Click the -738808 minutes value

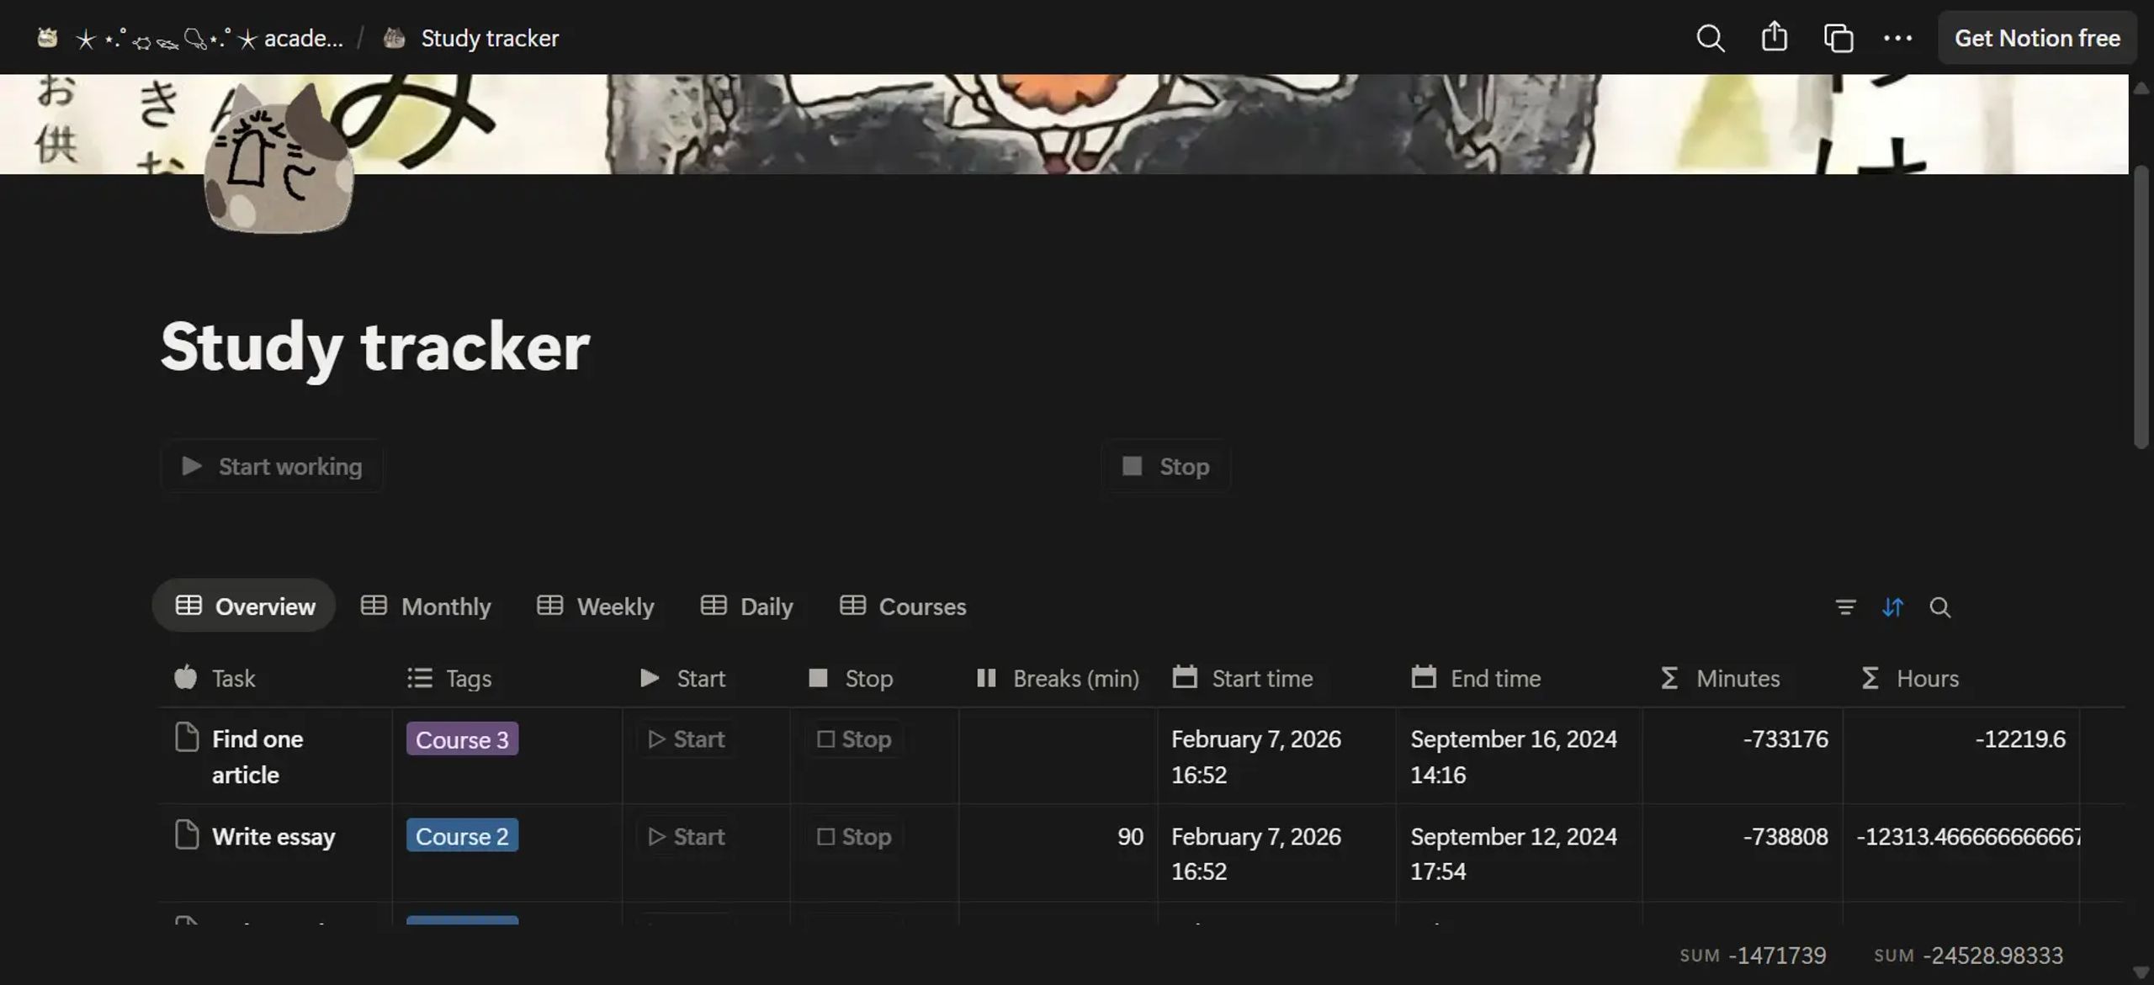[1785, 836]
